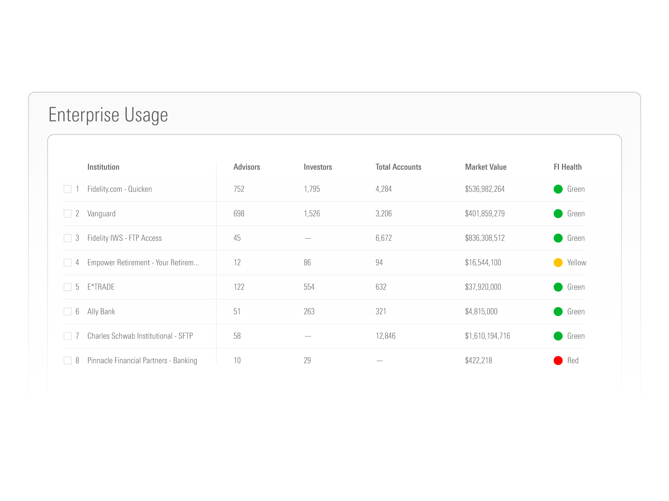Screen dimensions: 669x501
Task: Click the FI Health column header
Action: tap(568, 167)
